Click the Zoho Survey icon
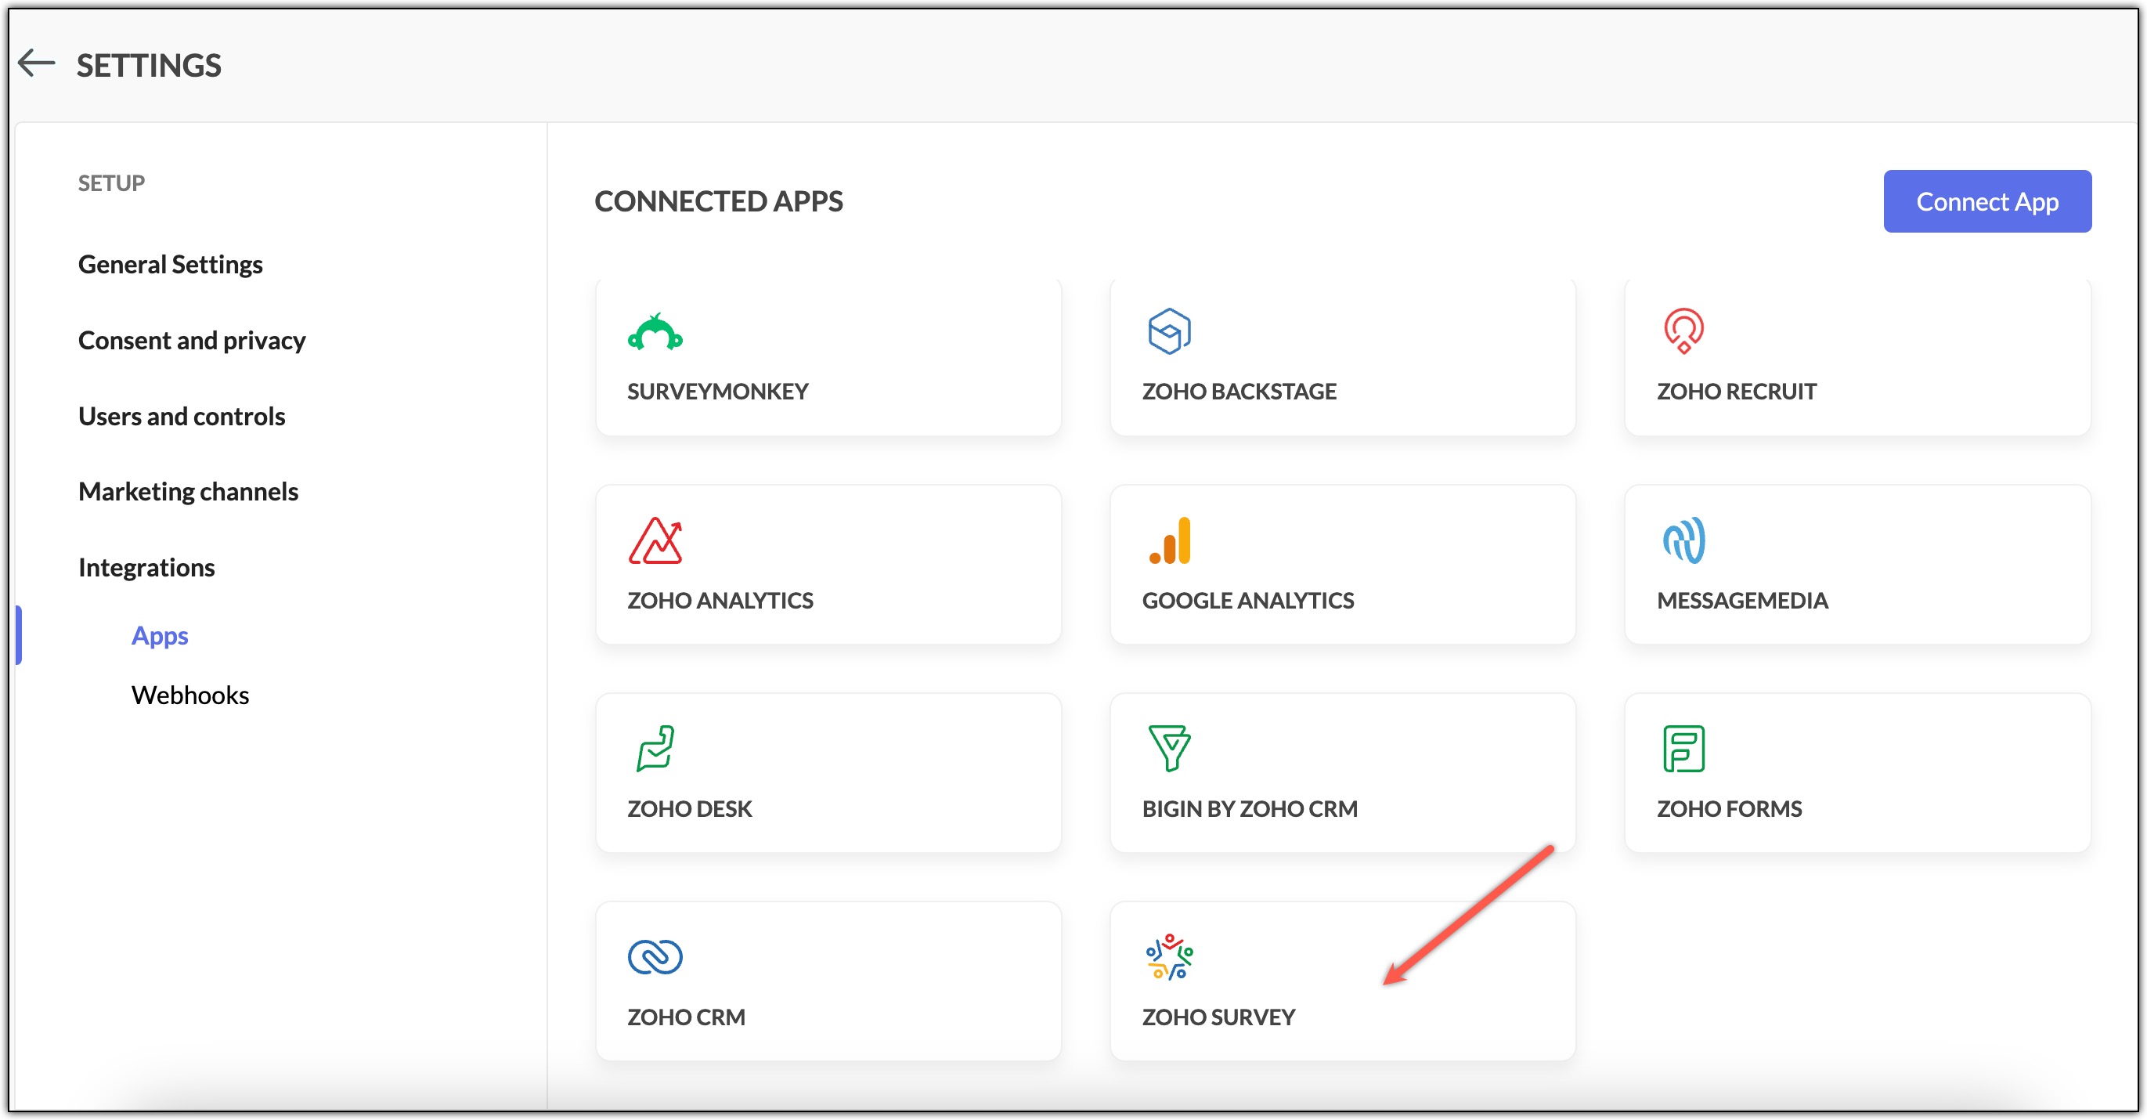Screen dimensions: 2147x1120 tap(1169, 956)
